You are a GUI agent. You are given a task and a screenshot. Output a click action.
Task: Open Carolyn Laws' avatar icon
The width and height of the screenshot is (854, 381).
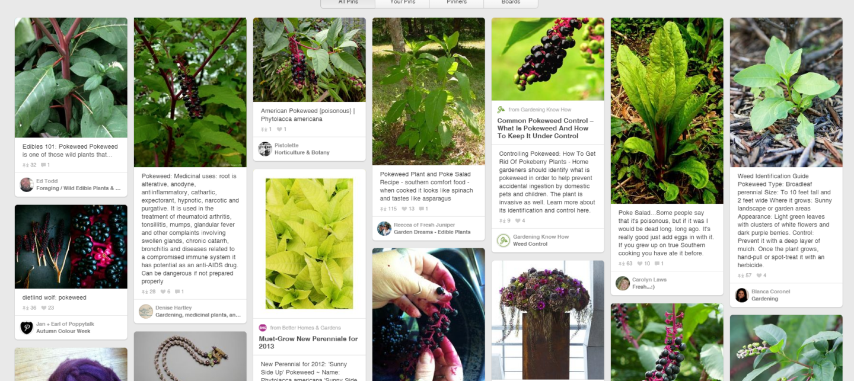click(x=623, y=283)
